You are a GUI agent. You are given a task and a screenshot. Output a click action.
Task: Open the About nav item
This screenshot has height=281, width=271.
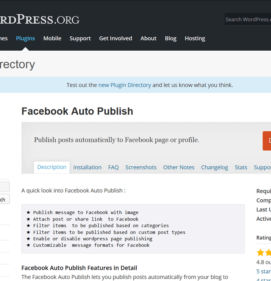point(148,38)
